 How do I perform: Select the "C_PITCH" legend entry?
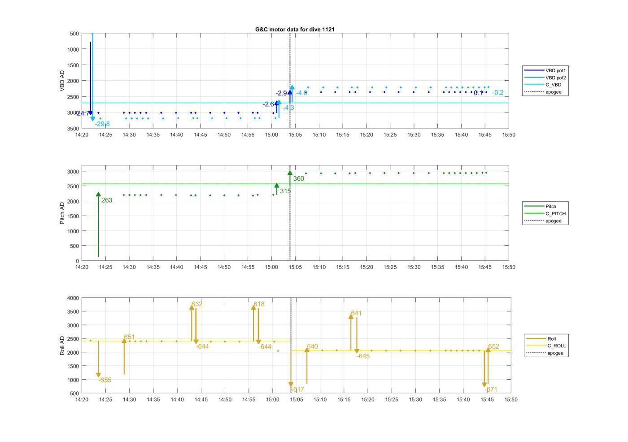(x=545, y=213)
